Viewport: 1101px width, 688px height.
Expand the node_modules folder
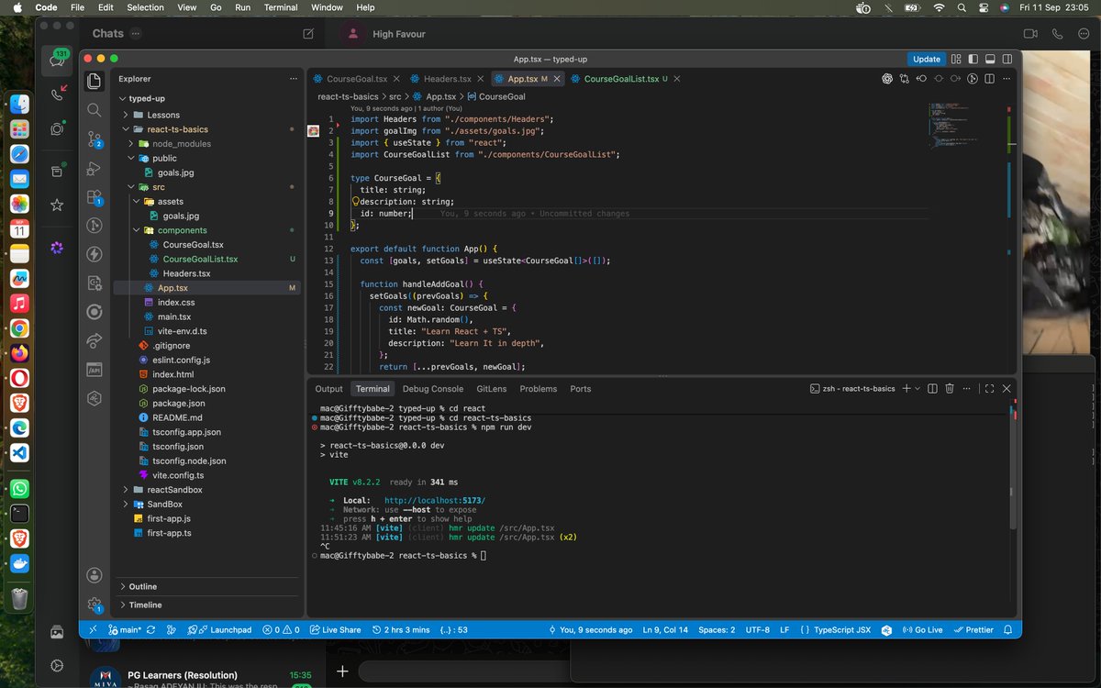(206, 144)
